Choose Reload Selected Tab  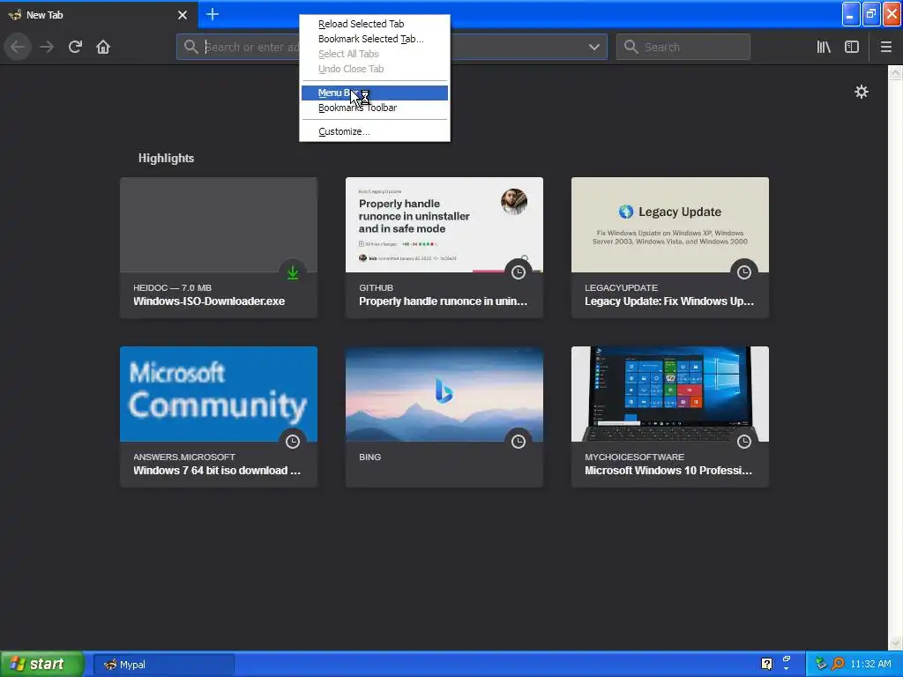pos(374,24)
